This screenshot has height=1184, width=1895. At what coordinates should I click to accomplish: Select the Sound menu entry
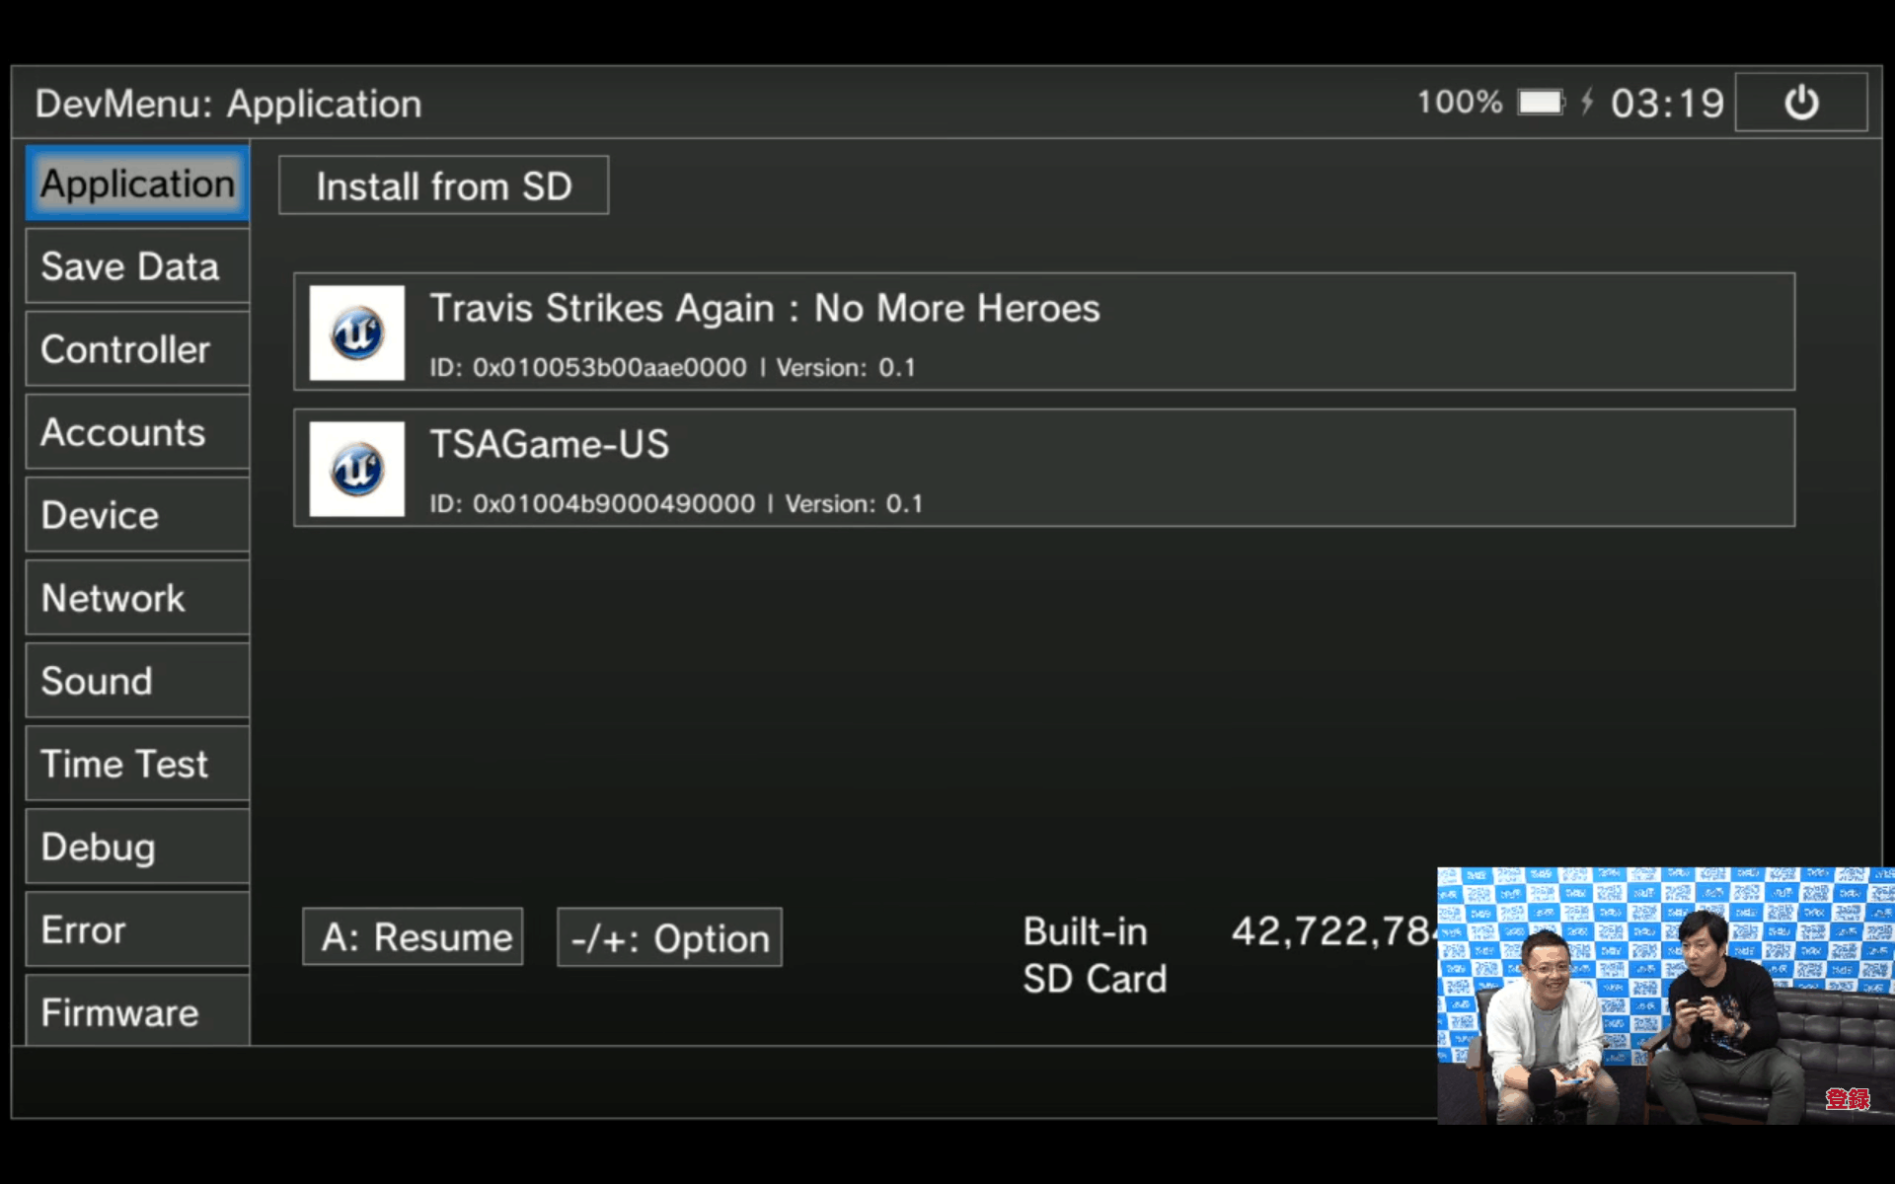pos(137,681)
